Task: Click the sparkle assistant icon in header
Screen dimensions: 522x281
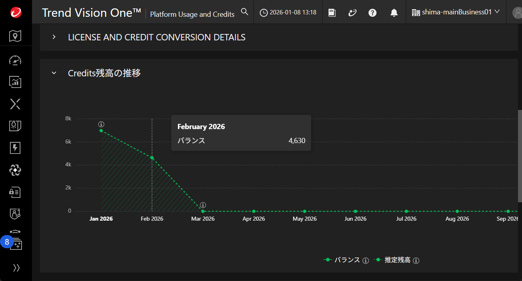Action: point(352,13)
